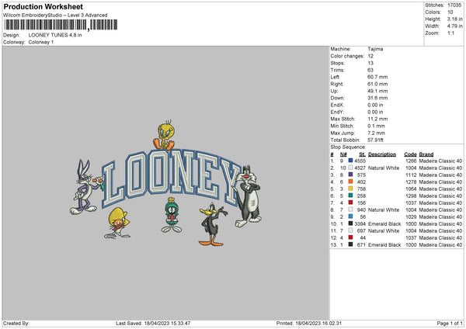
Task: Click the Description column header
Action: click(382, 154)
